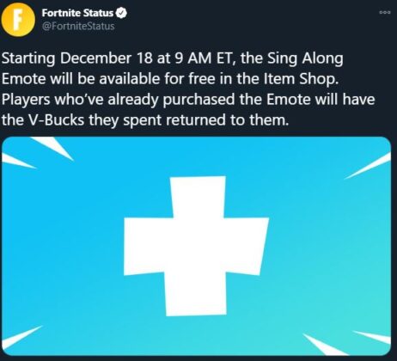Open the three-dot more options menu
Viewport: 397px width, 361px height.
tap(385, 12)
